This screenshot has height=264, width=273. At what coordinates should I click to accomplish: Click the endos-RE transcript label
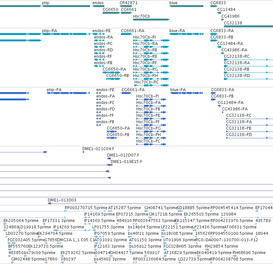[102, 31]
